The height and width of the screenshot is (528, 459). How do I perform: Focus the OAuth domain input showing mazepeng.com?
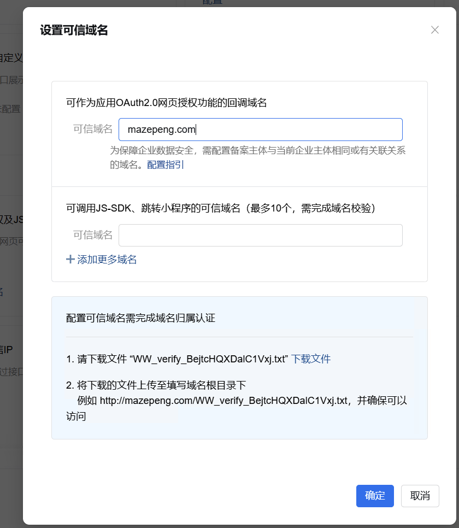click(x=260, y=130)
